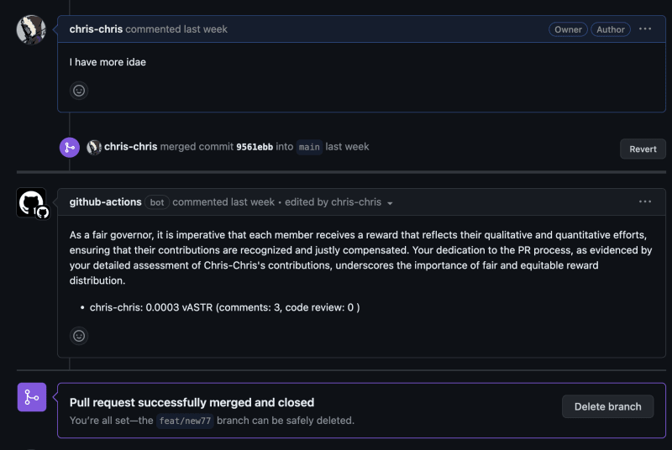This screenshot has height=450, width=672.
Task: Click chris-chris username in the merge event
Action: click(x=130, y=147)
